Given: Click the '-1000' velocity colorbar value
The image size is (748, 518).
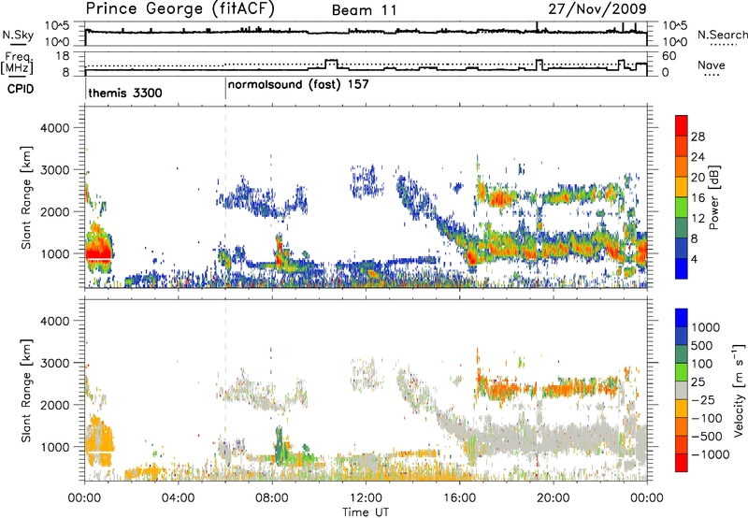Looking at the screenshot, I should pyautogui.click(x=710, y=454).
